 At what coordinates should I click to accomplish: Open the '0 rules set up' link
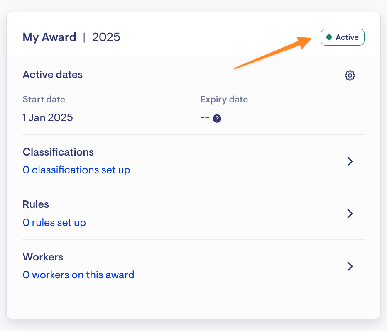(x=54, y=223)
